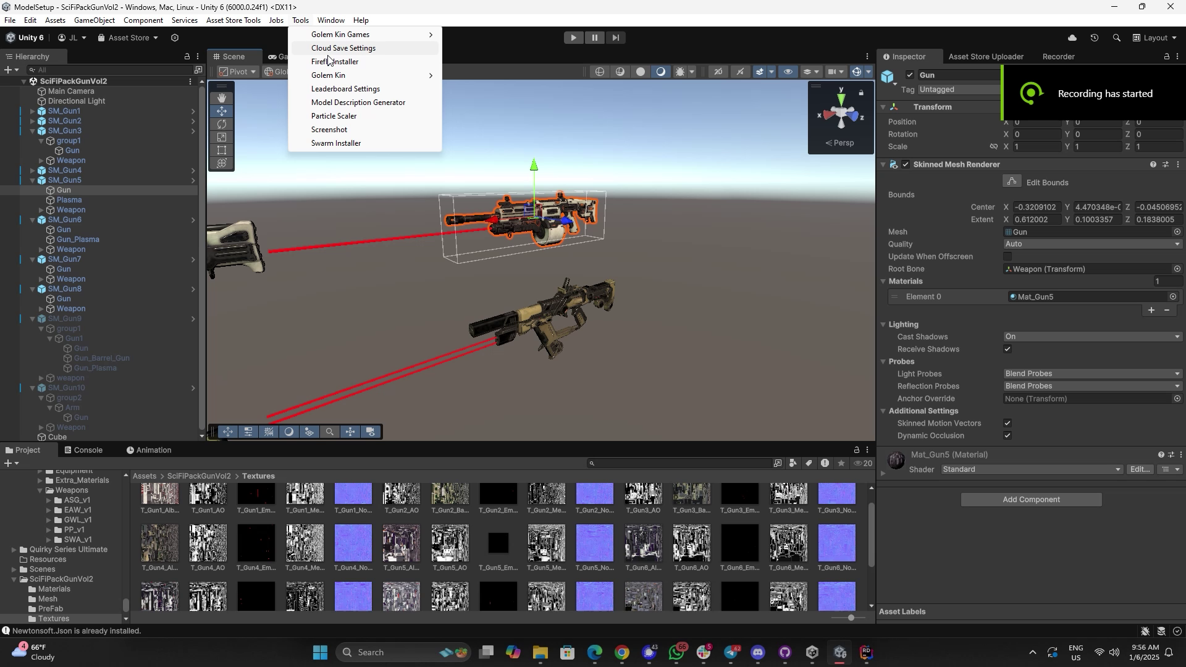Click the Step forward button

click(x=615, y=38)
